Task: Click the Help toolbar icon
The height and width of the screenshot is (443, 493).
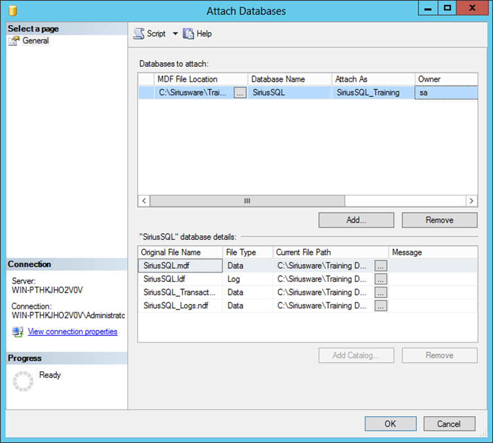Action: (188, 34)
